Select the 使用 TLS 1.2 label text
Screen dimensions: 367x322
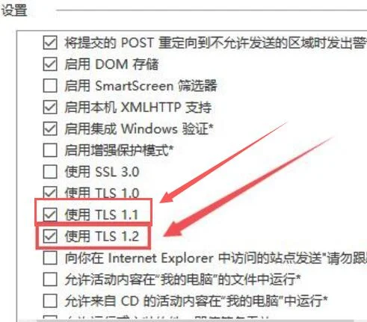(x=102, y=236)
